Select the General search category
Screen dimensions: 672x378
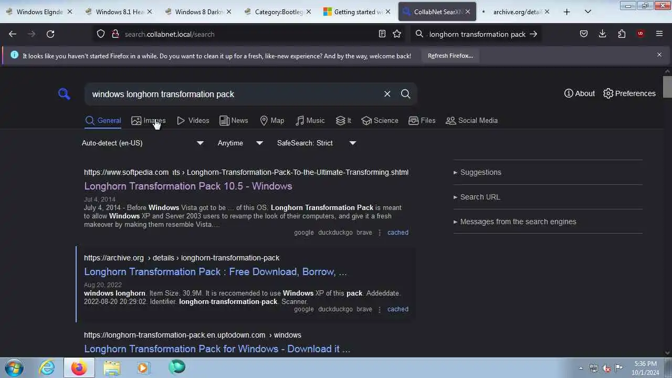point(103,120)
